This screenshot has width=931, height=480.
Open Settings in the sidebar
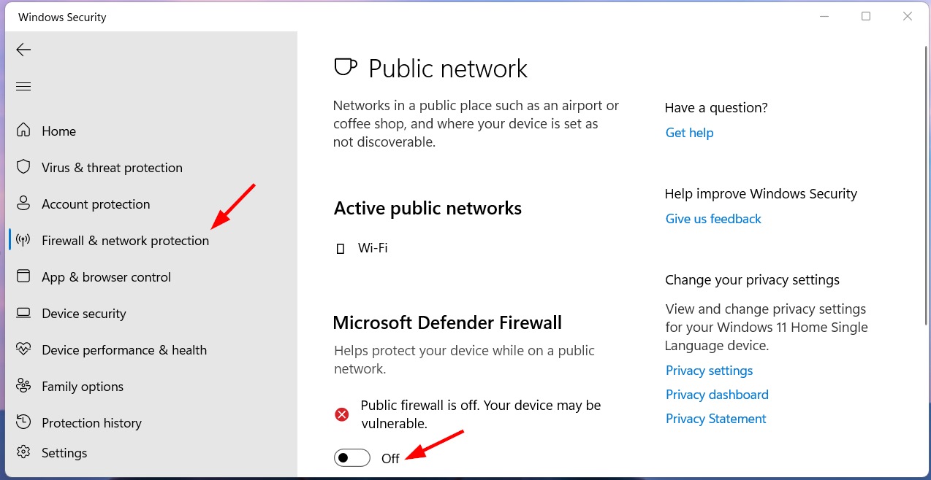[x=64, y=453]
